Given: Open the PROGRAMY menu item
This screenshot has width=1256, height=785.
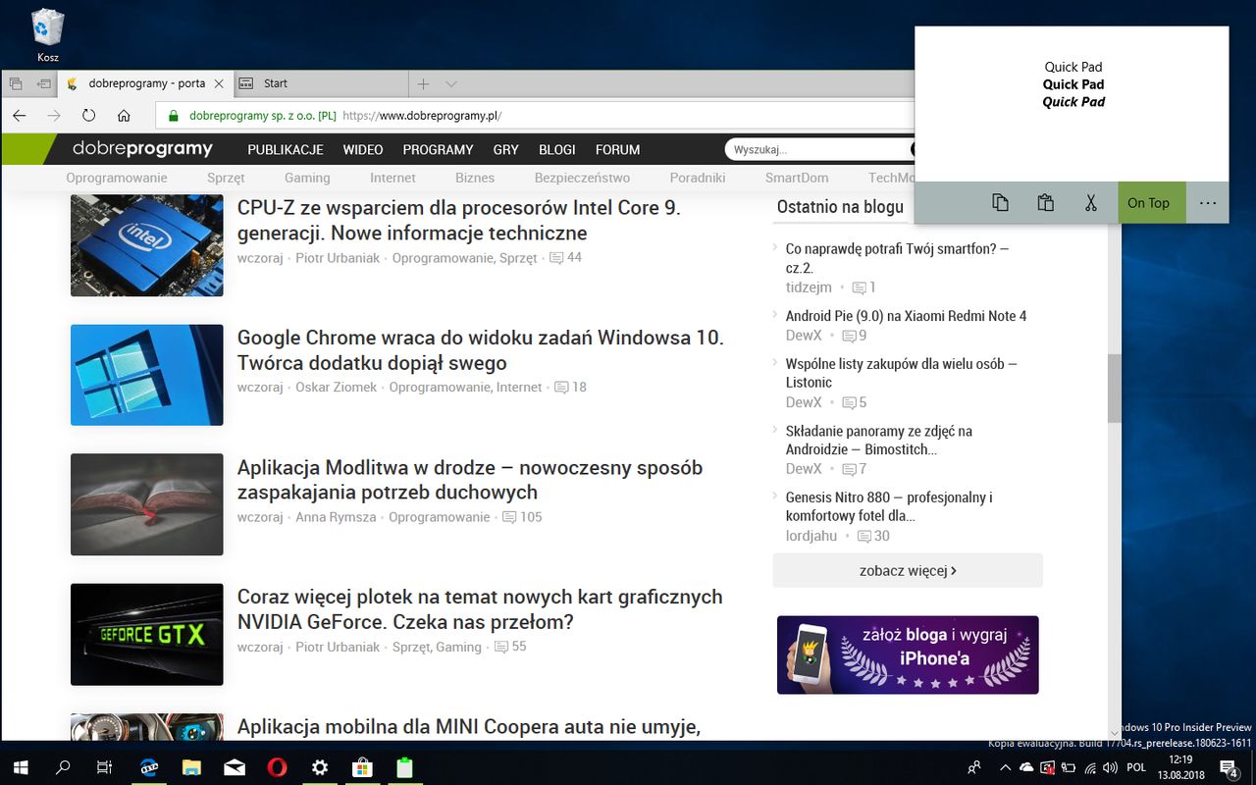Looking at the screenshot, I should coord(438,150).
